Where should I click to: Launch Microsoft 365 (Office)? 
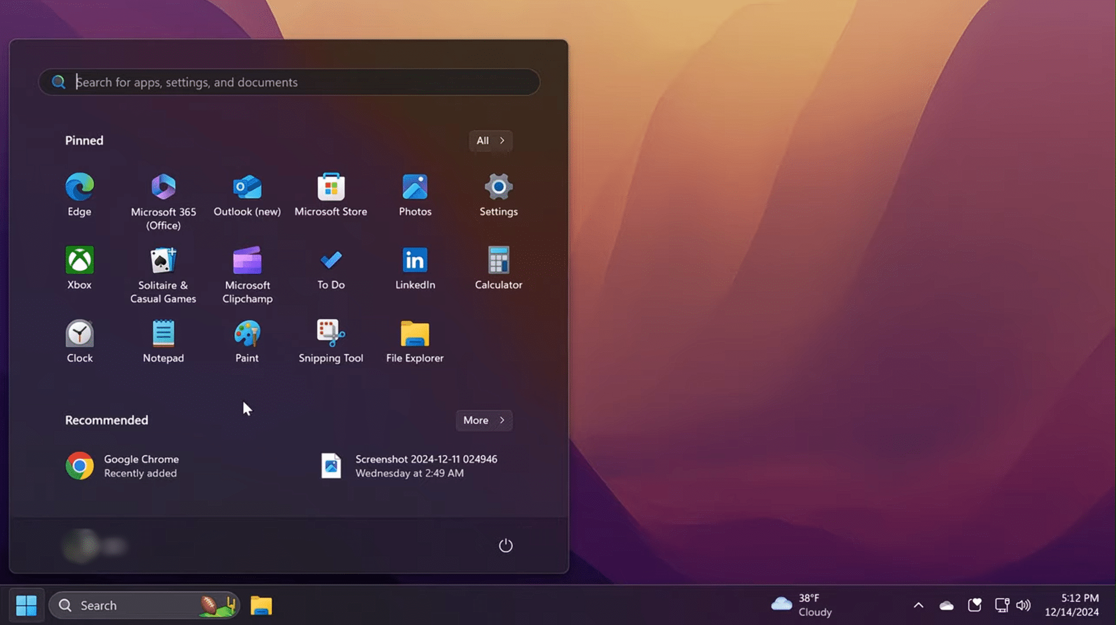[x=163, y=201]
